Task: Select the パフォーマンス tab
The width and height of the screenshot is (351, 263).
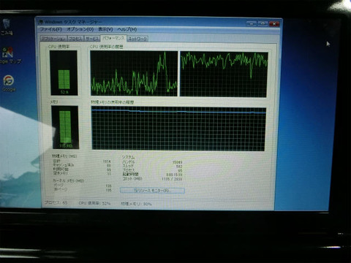Action: pyautogui.click(x=113, y=38)
